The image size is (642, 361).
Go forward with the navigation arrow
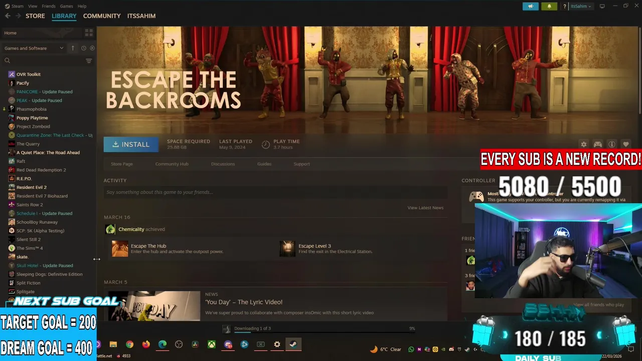point(19,16)
